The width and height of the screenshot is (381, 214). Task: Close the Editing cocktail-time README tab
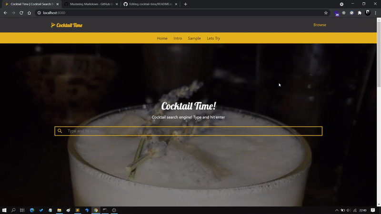click(x=176, y=4)
